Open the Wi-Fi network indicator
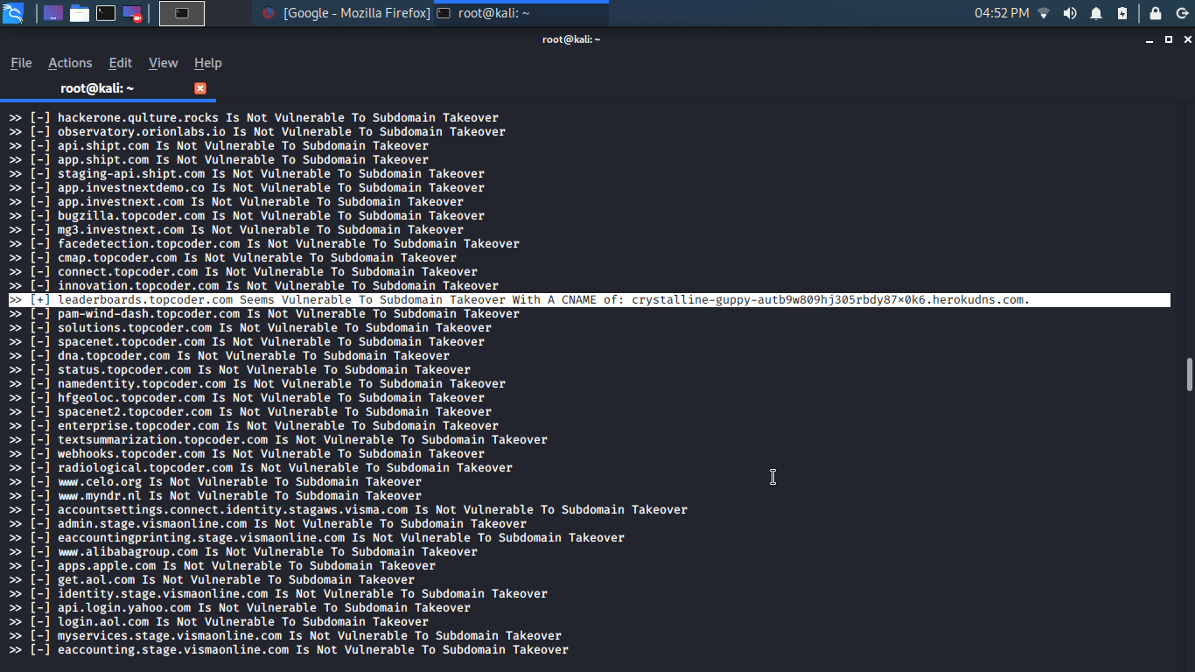 tap(1044, 13)
